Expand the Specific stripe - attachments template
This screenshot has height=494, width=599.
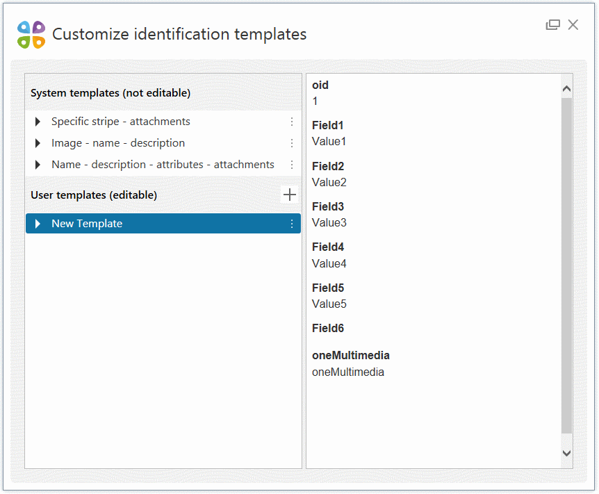click(x=38, y=122)
